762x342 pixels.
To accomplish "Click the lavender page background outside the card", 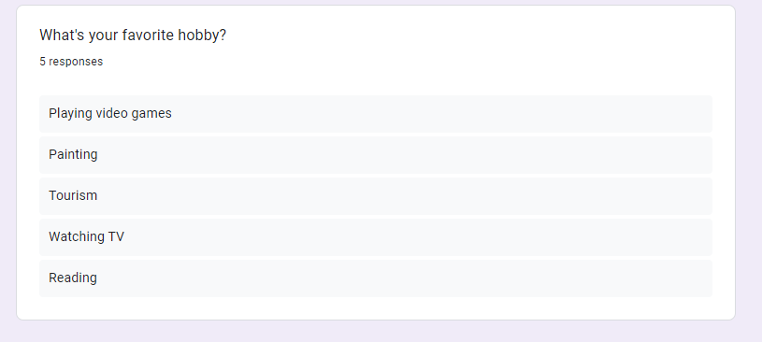I will click(748, 170).
